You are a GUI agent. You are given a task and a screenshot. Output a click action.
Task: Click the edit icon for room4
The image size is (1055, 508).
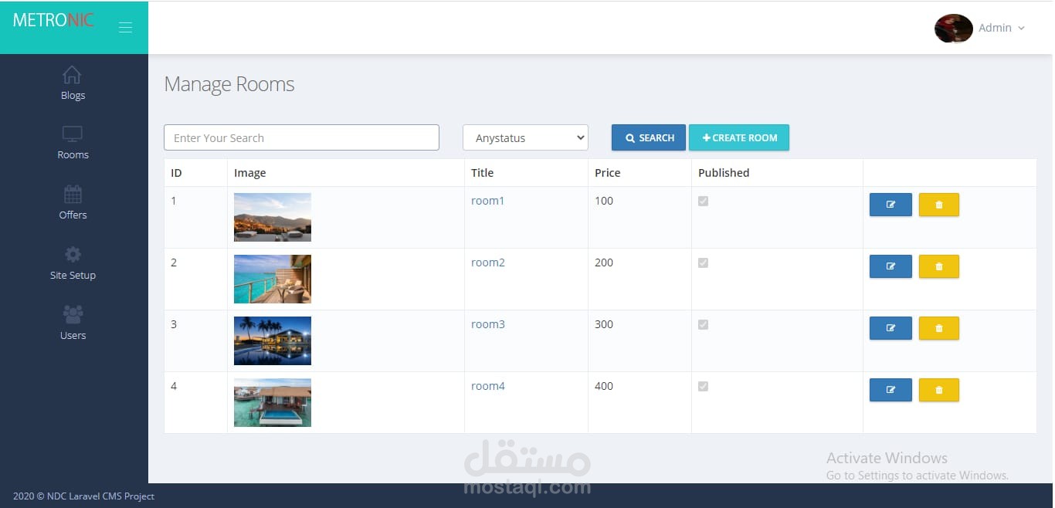890,390
